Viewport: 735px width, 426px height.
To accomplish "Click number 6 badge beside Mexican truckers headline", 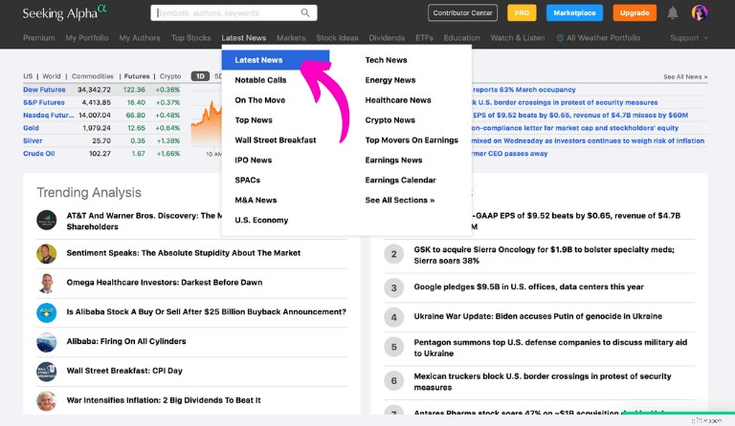I will point(393,381).
